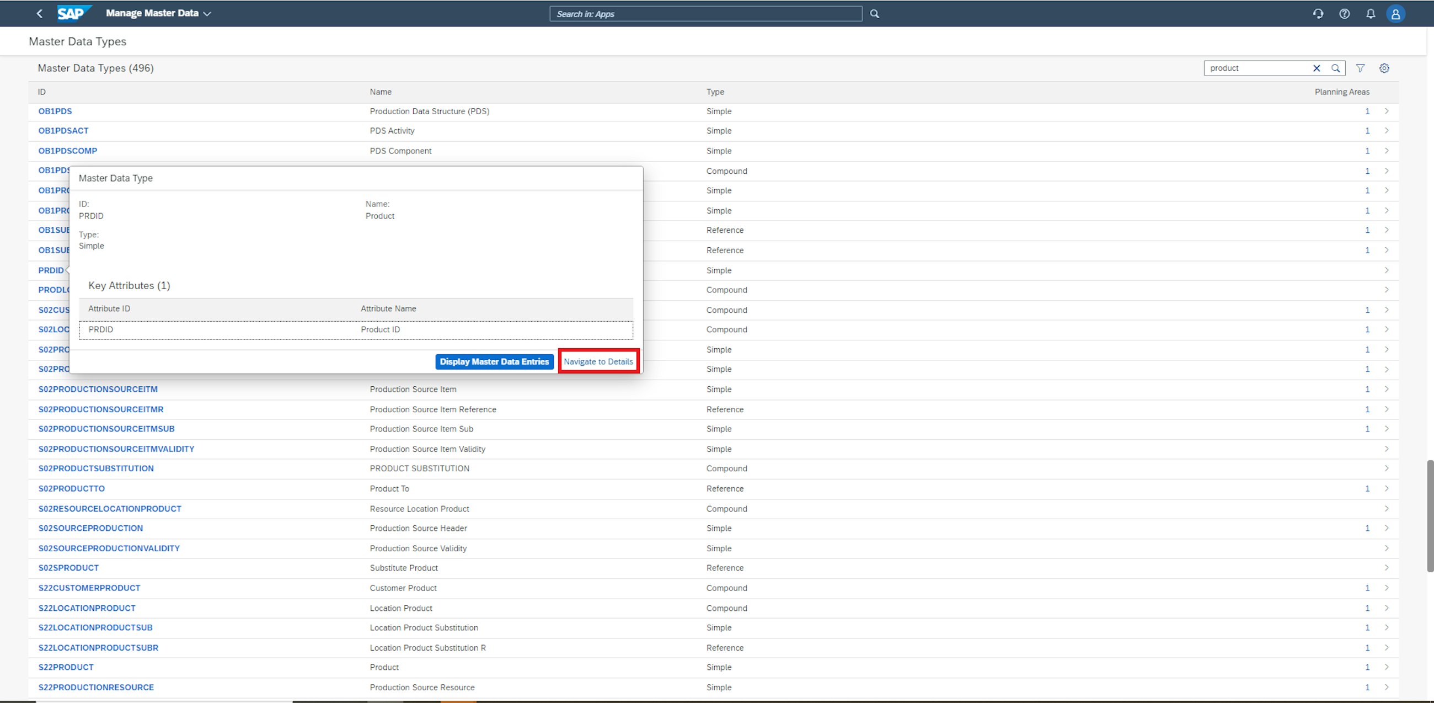Click Navigate to Details button
Image resolution: width=1434 pixels, height=703 pixels.
pyautogui.click(x=597, y=361)
